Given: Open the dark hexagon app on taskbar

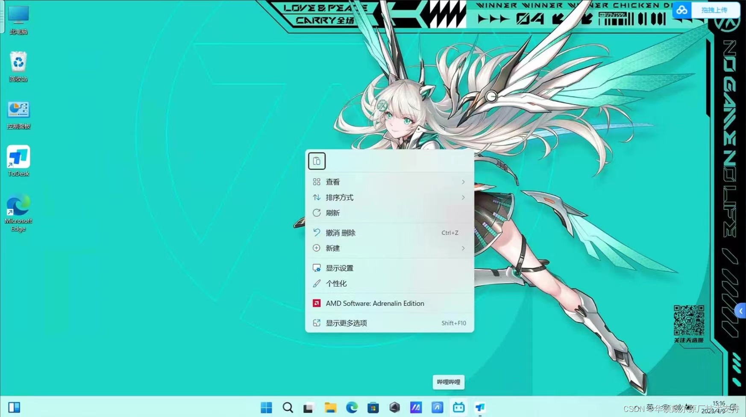Looking at the screenshot, I should 394,408.
